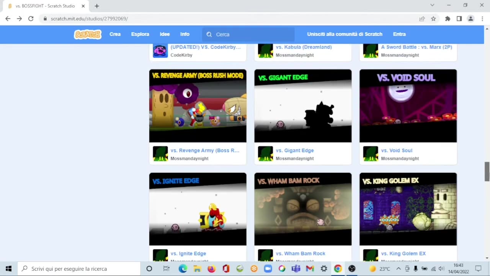Click Mossmandaynight under vs. Void Soul
The width and height of the screenshot is (490, 276).
click(x=400, y=159)
